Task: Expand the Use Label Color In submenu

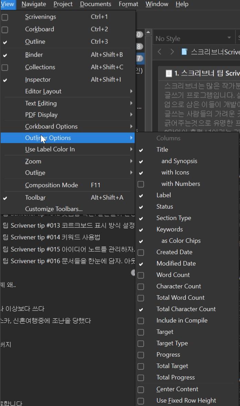Action: 68,149
